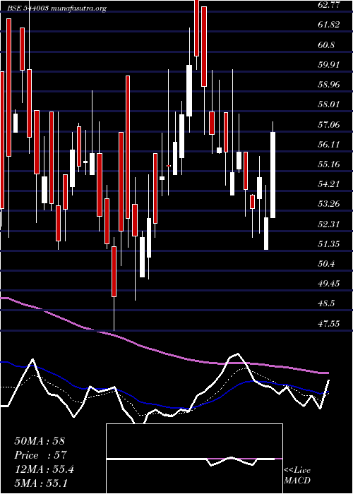
Task: Click the 55.16 price axis label
Action: click(329, 164)
